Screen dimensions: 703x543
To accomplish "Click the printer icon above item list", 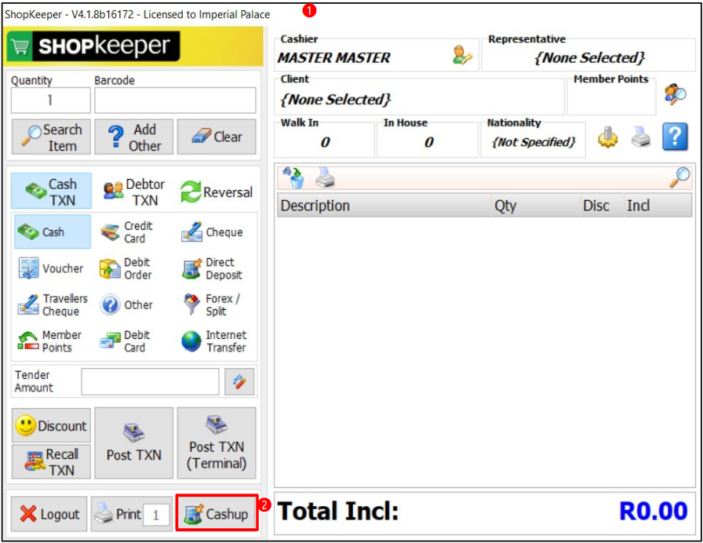I will click(x=325, y=177).
